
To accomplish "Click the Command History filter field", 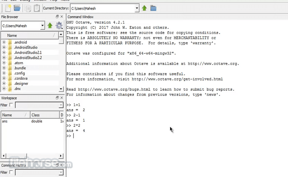I will 37,172.
